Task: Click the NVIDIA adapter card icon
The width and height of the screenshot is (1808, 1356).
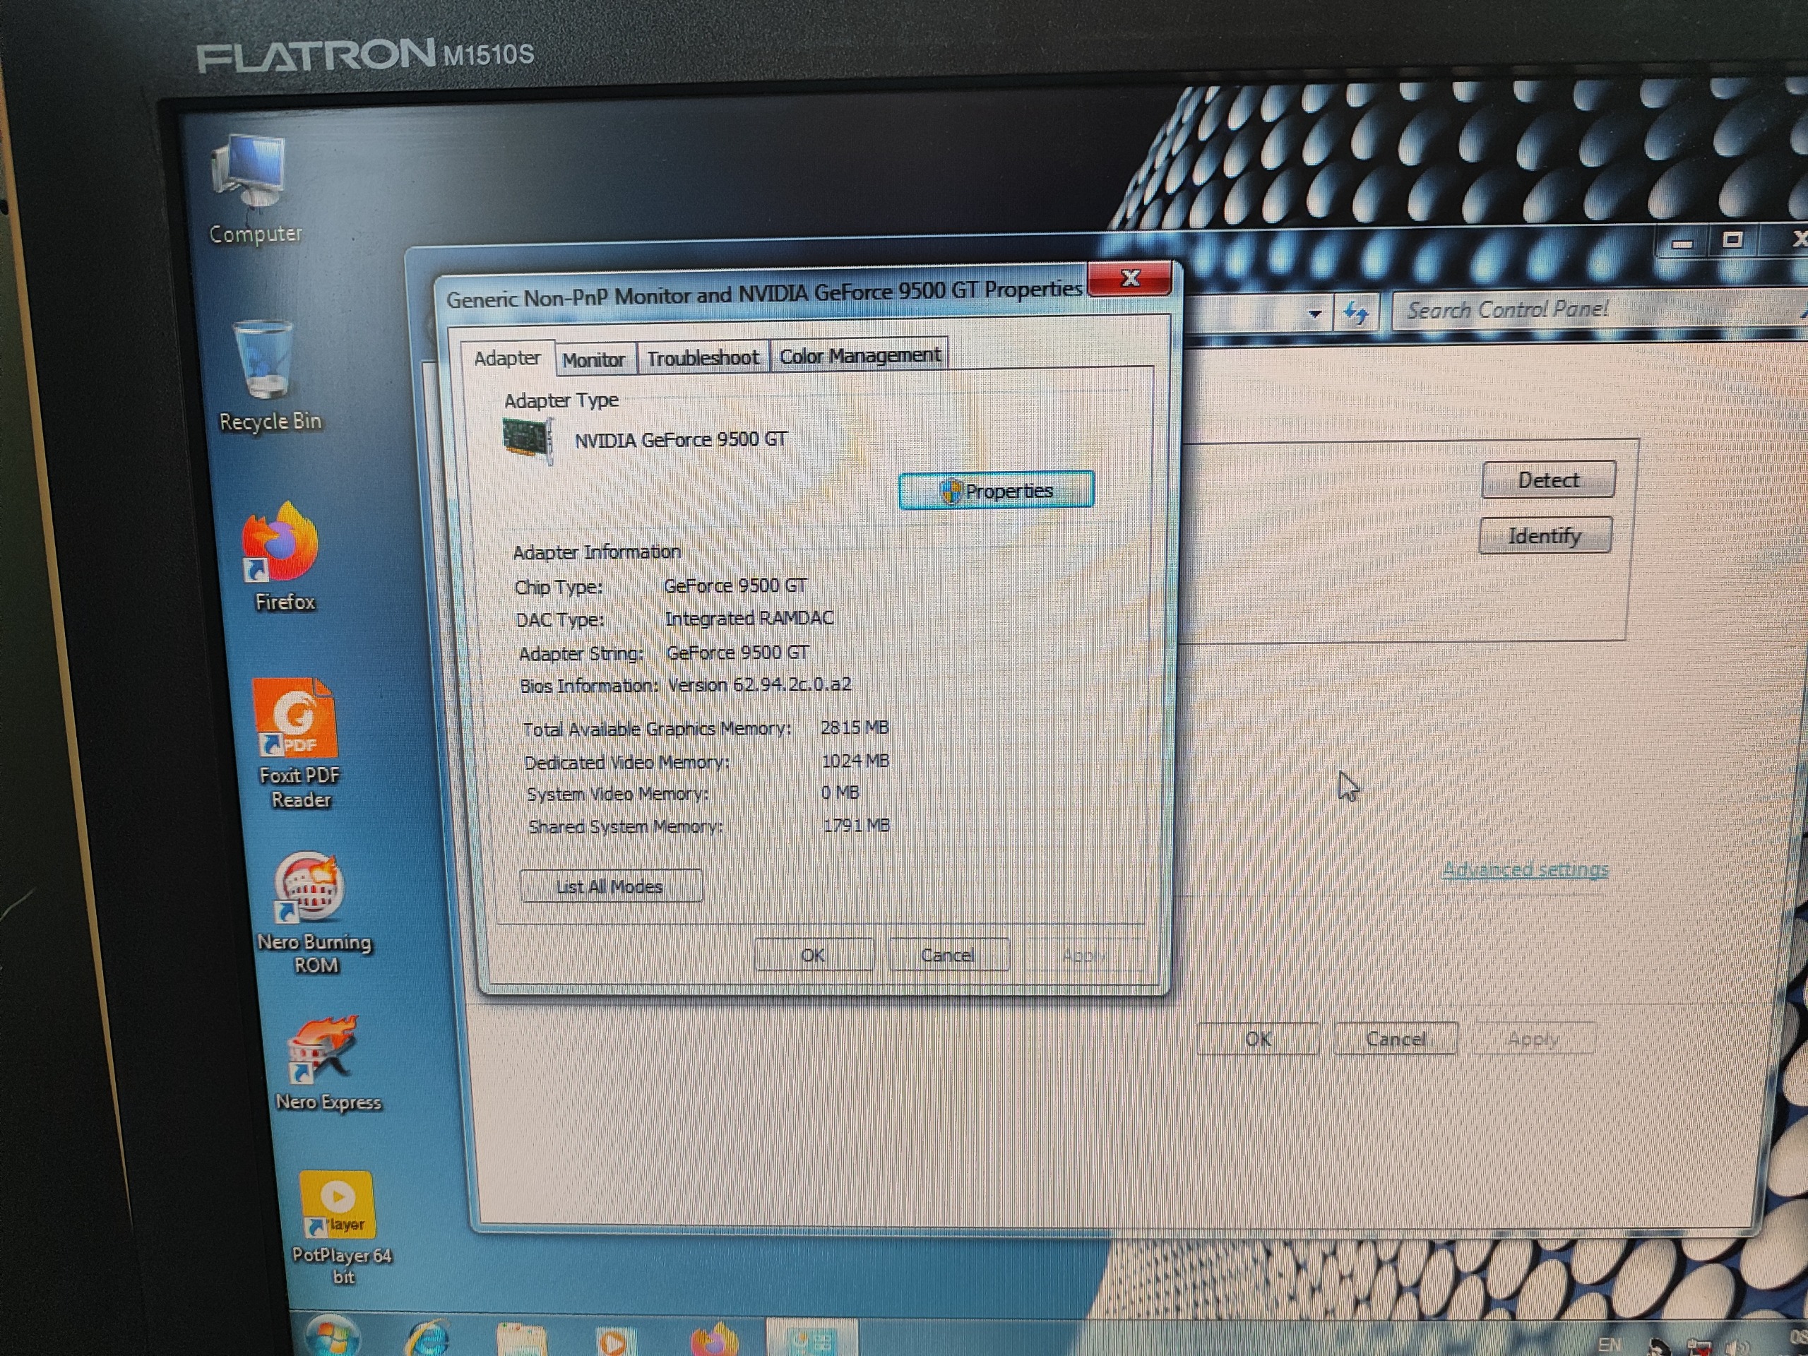Action: tap(527, 441)
